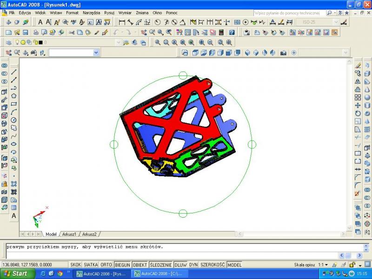This screenshot has height=279, width=372.
Task: Click the blue Help question mark icon
Action: click(232, 32)
